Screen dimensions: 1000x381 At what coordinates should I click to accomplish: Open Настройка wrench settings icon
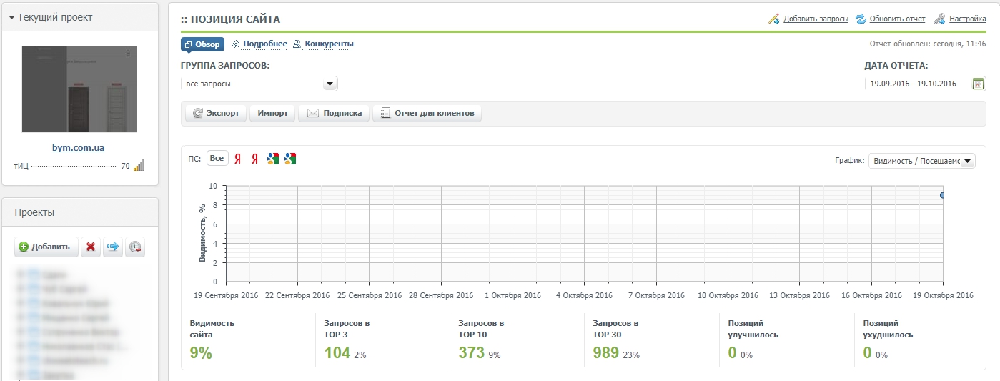pos(940,19)
